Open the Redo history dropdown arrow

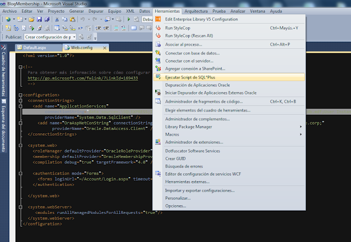[101, 20]
